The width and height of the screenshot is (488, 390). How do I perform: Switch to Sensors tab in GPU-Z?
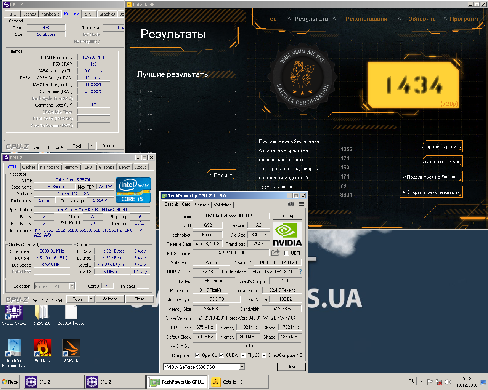202,205
